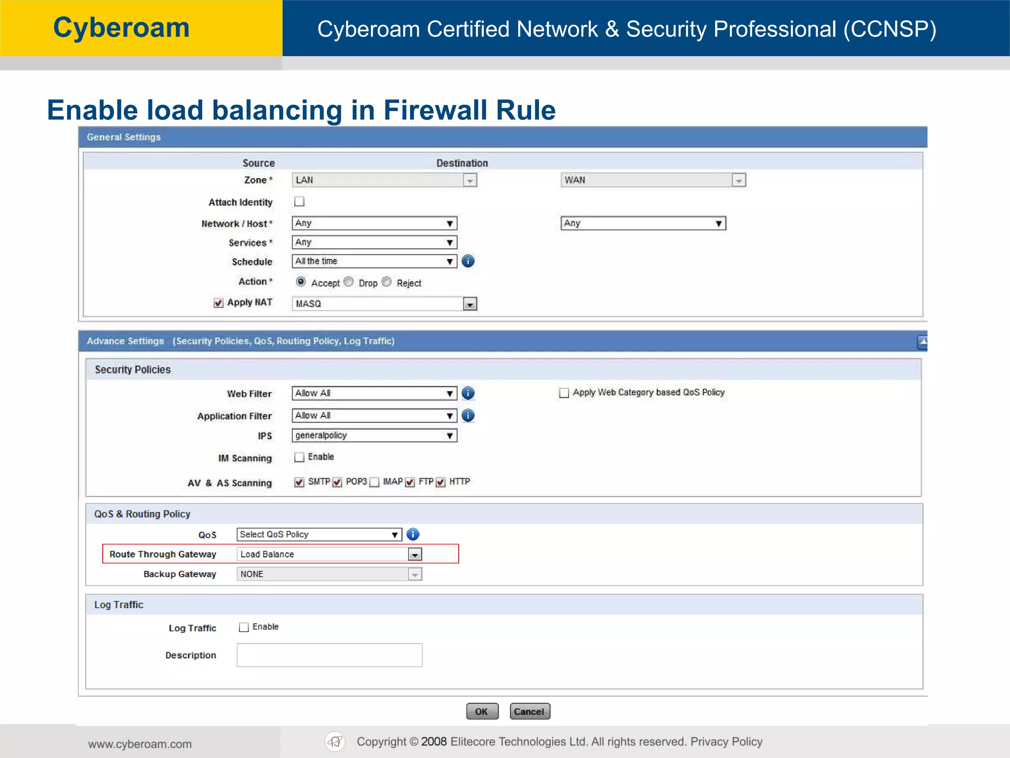Click the Route Through Gateway label
Screen dimensions: 1010x758
163,554
